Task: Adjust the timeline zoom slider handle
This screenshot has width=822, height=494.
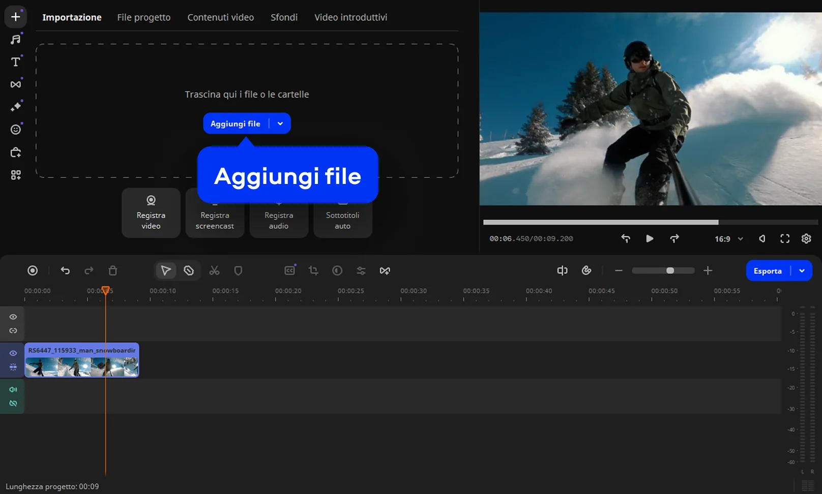Action: coord(670,271)
